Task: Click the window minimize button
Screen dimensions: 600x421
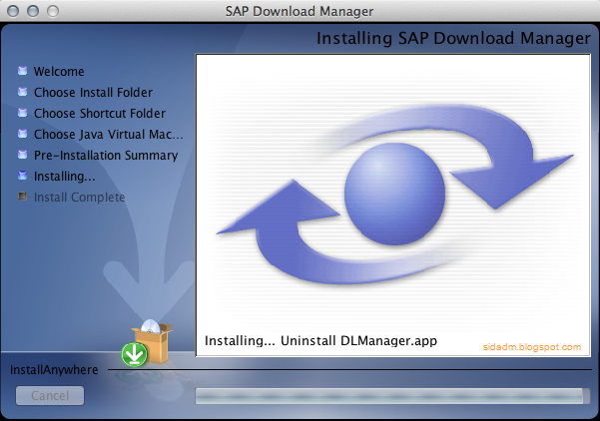Action: [x=33, y=11]
